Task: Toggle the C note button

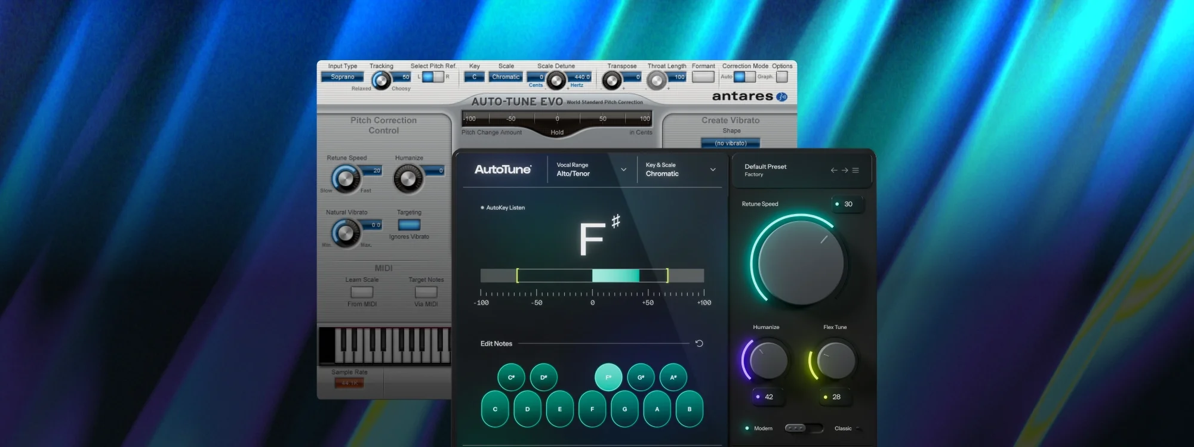Action: tap(495, 409)
